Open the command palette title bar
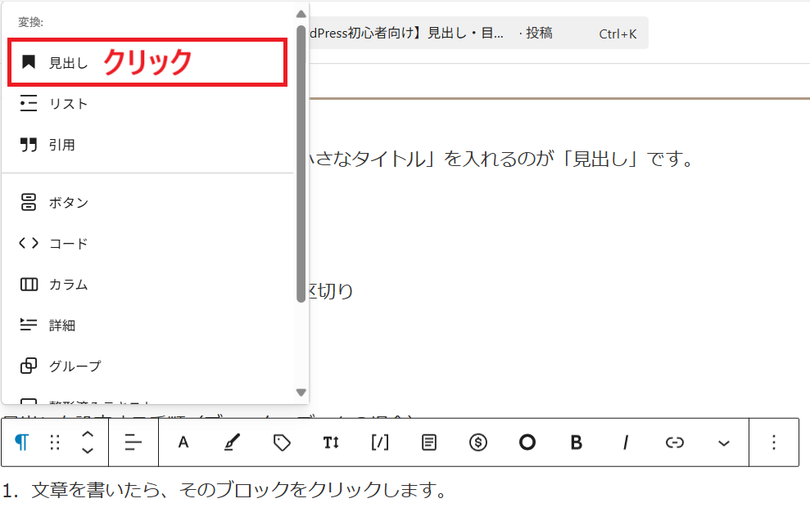810x521 pixels. 475,34
